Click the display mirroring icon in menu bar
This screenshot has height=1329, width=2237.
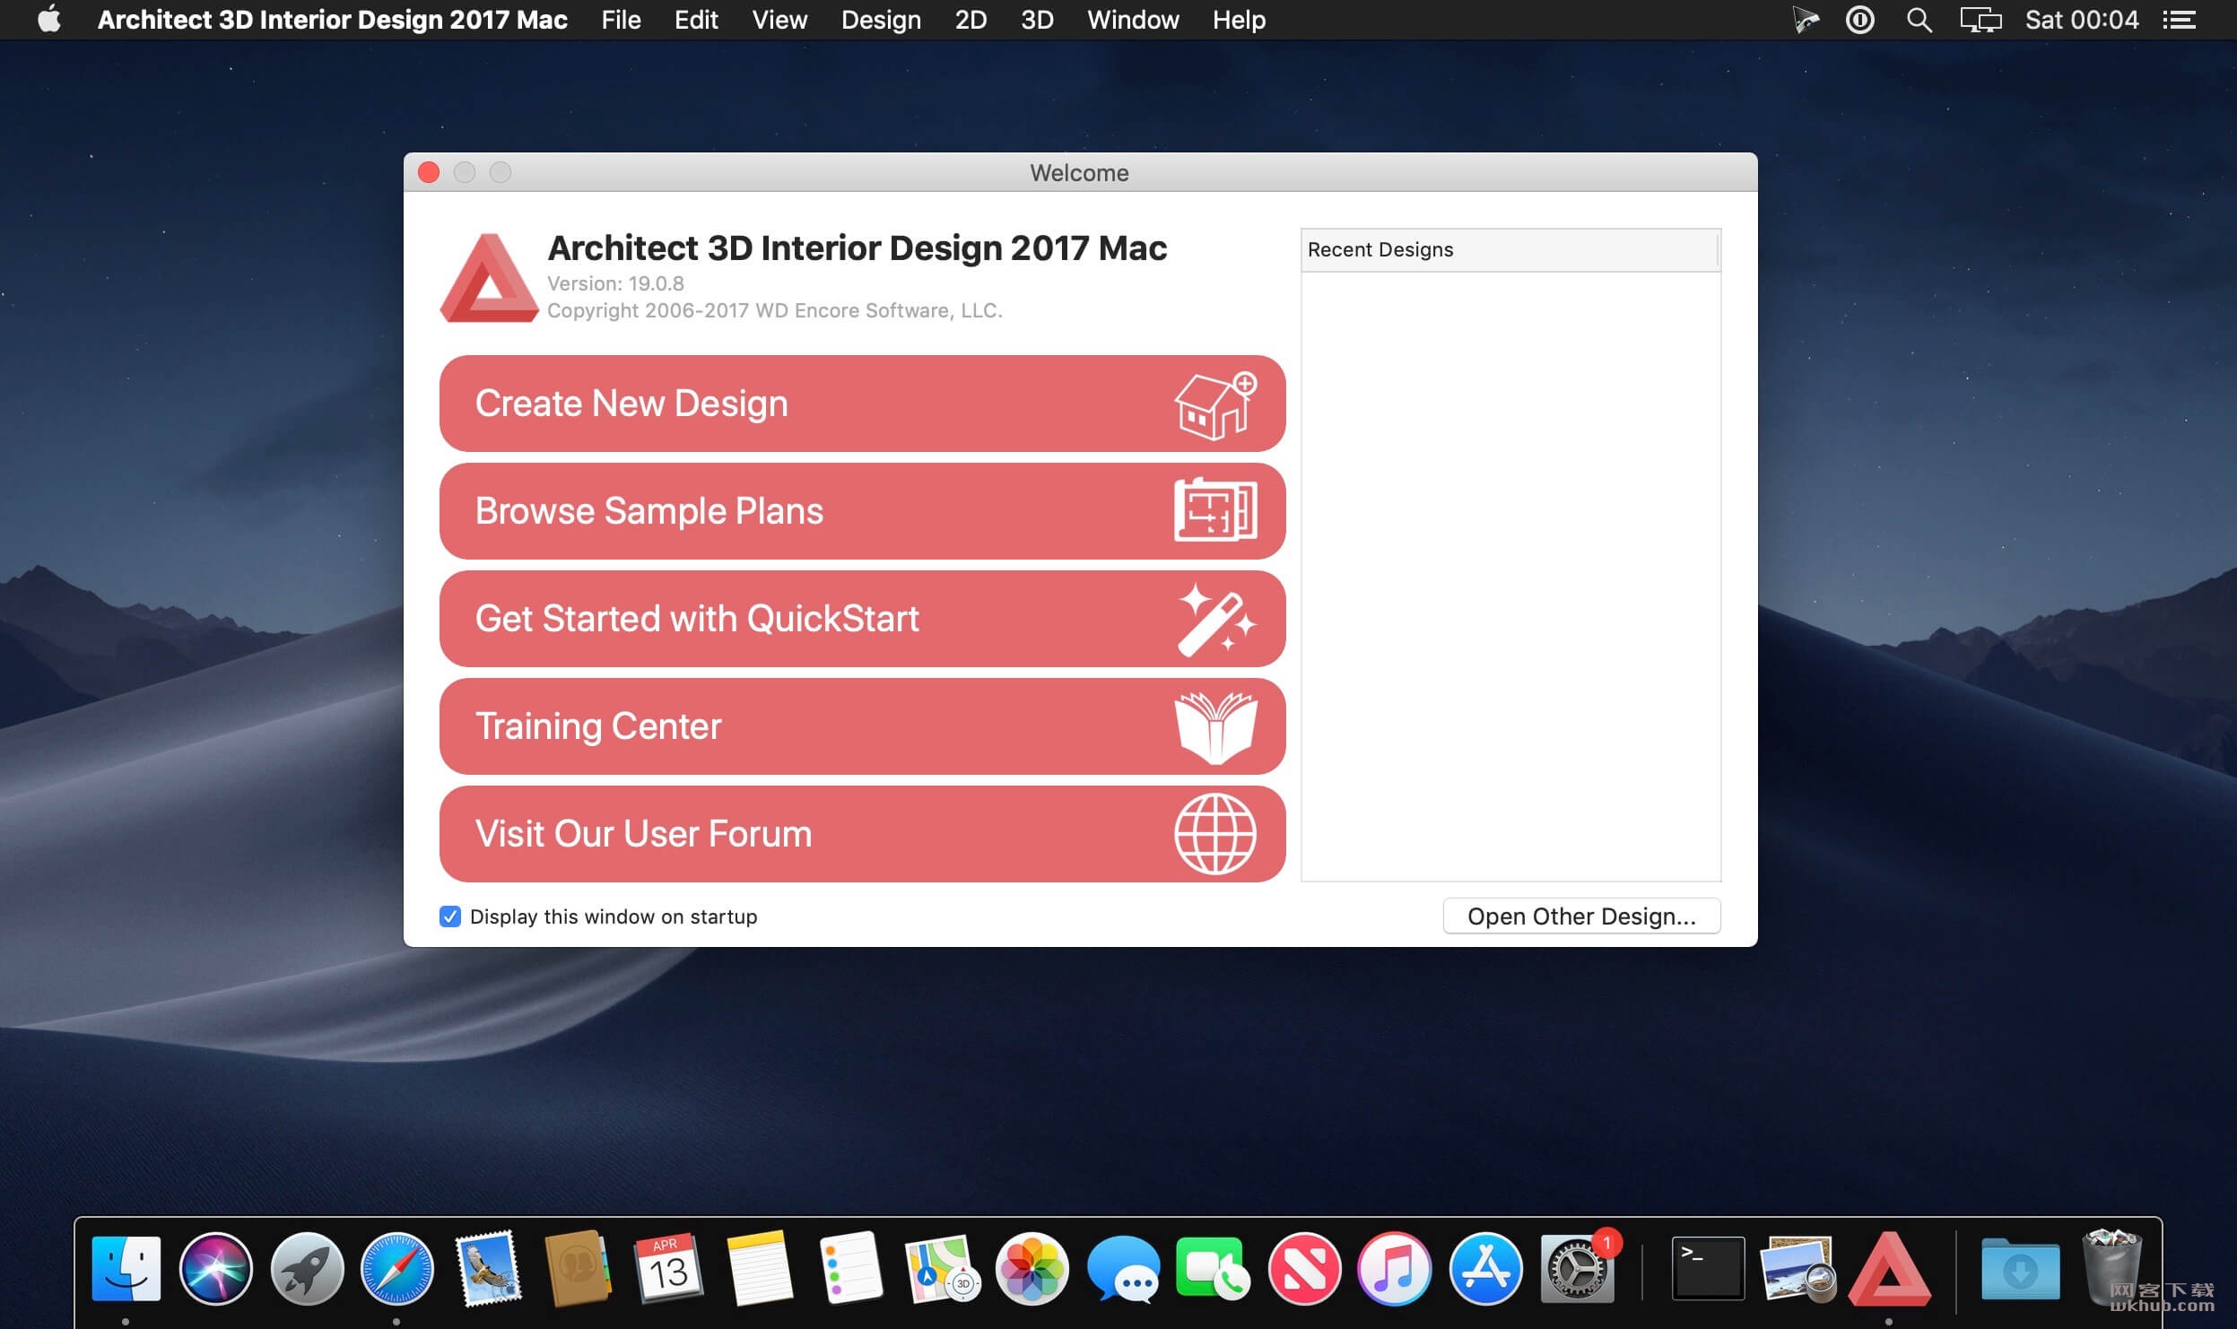[1980, 20]
